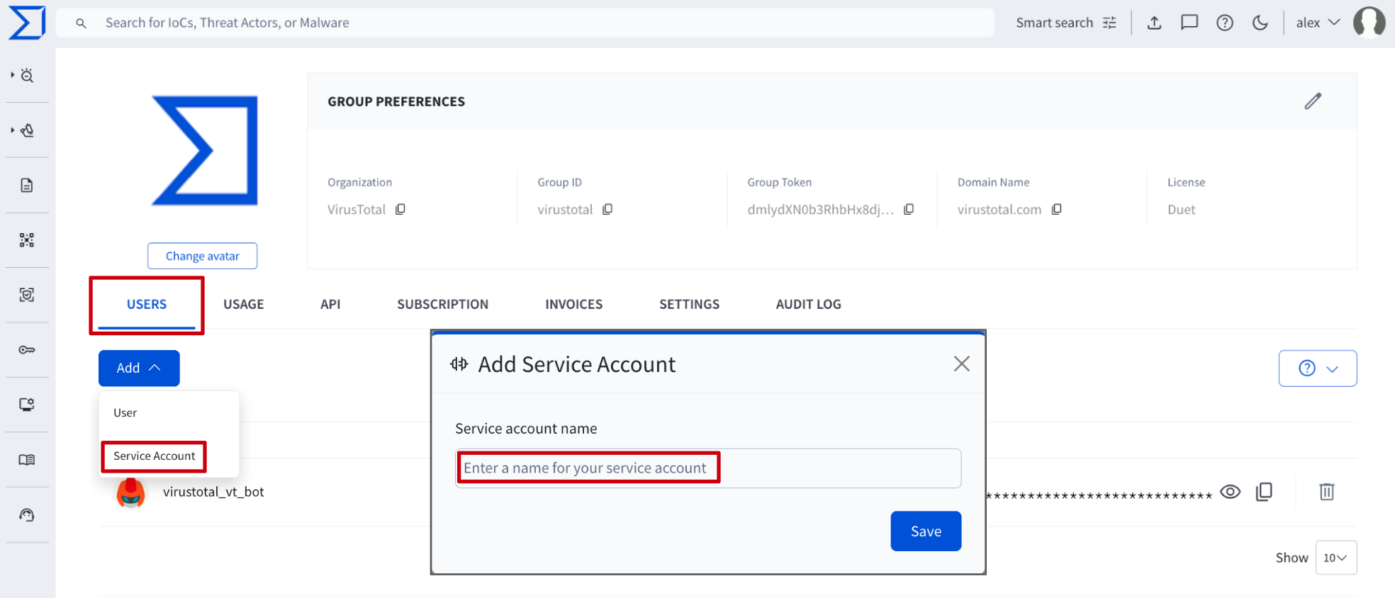Open the Show 10 rows dropdown
The height and width of the screenshot is (598, 1395).
1336,558
